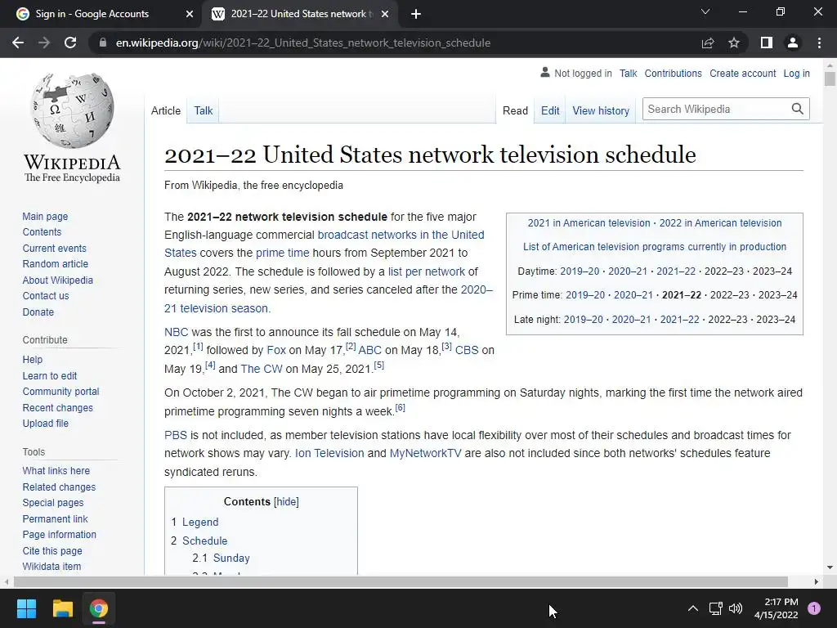Open the PBS article link

pos(176,435)
